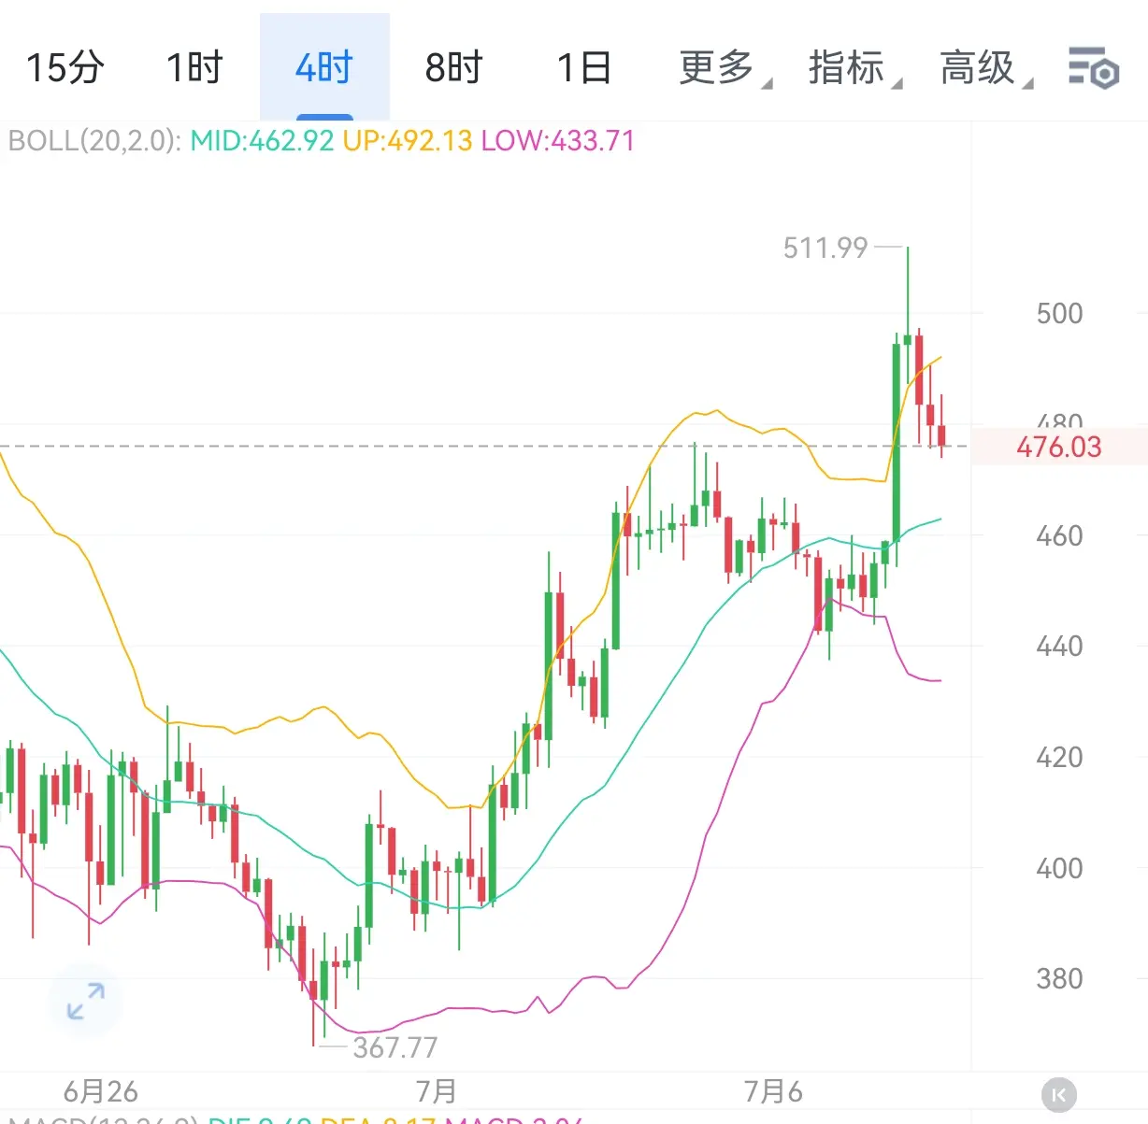
Task: Click the 7月6 date axis label
Action: coord(772,1091)
